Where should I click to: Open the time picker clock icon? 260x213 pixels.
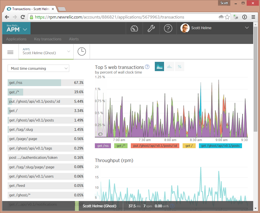[81, 51]
